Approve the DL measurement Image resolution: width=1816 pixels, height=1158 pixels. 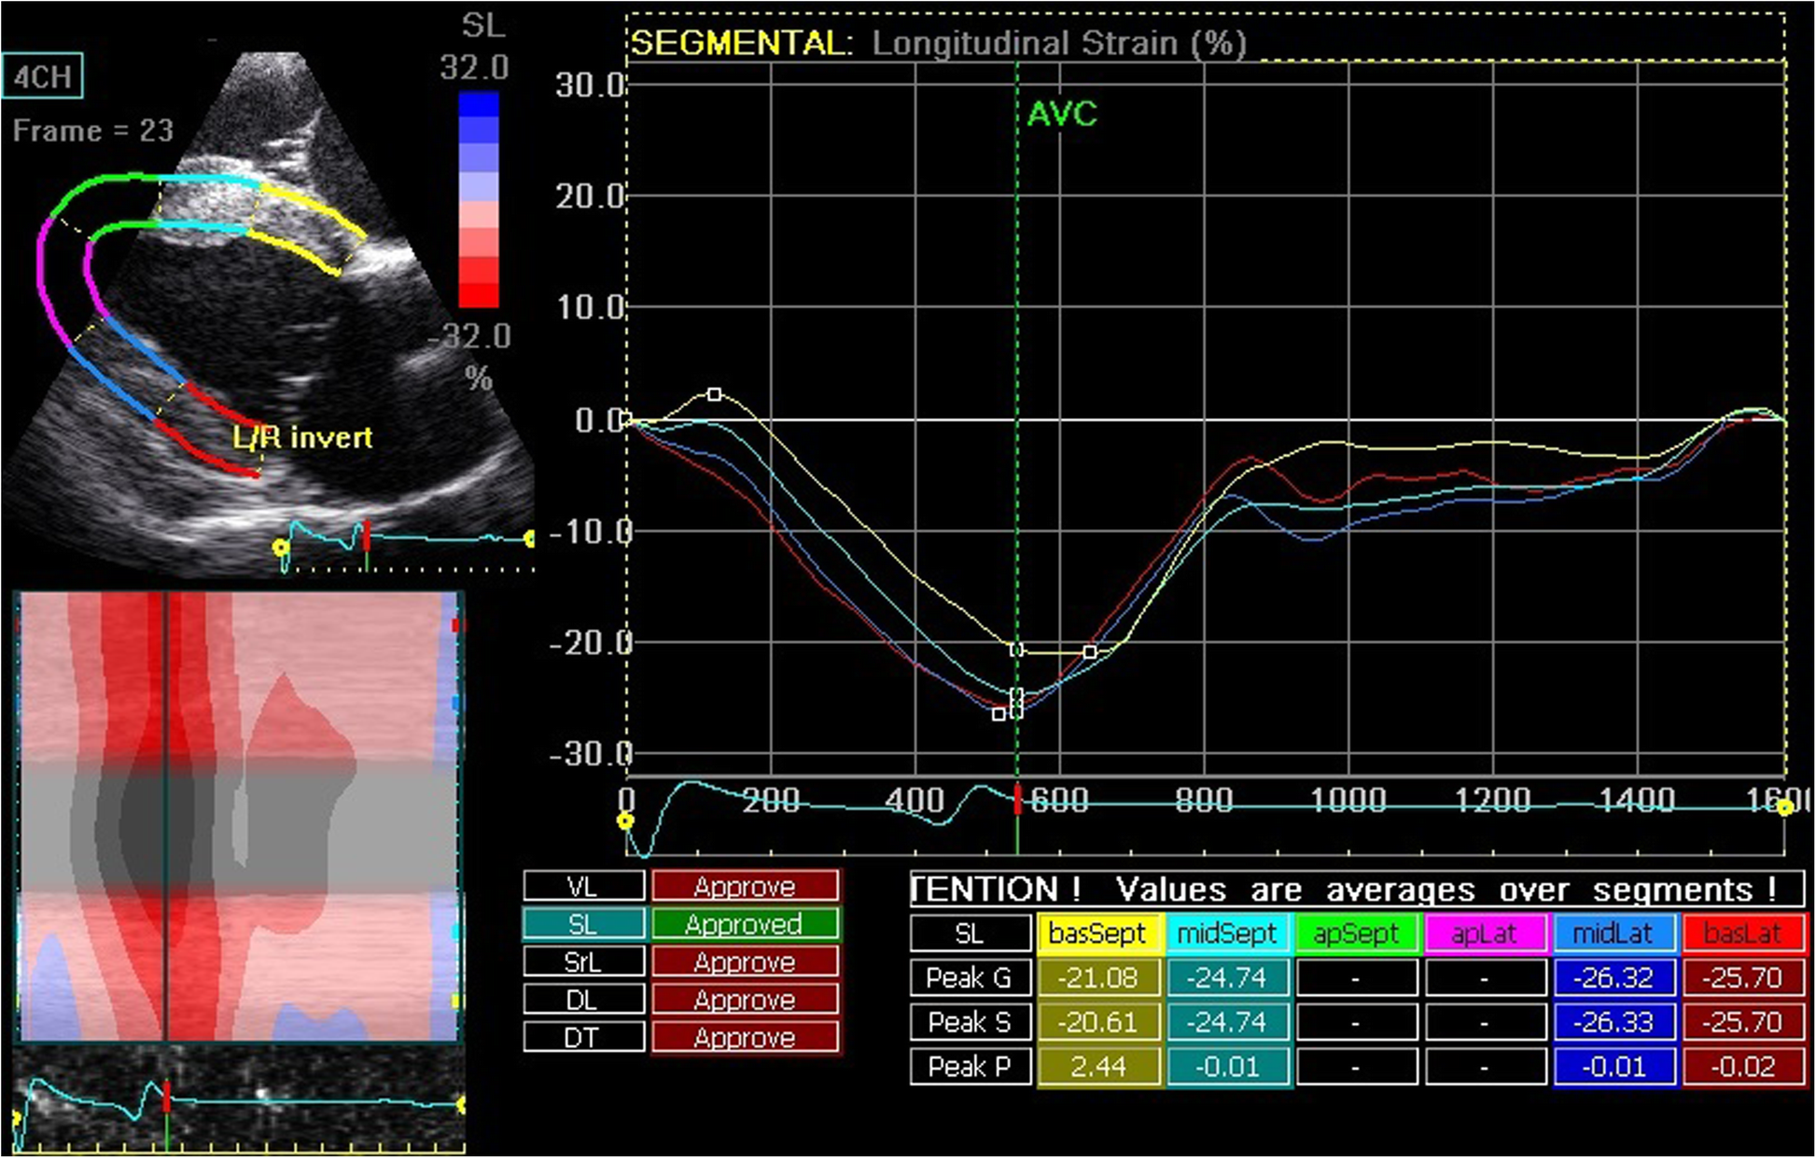pos(745,1000)
